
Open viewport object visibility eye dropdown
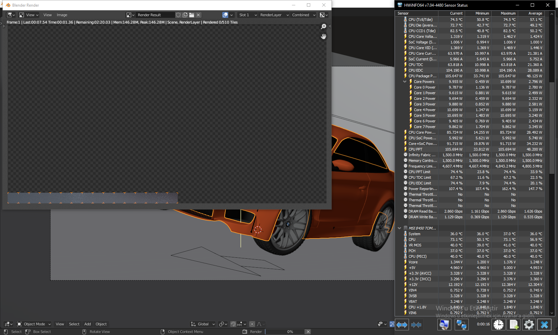(382, 324)
